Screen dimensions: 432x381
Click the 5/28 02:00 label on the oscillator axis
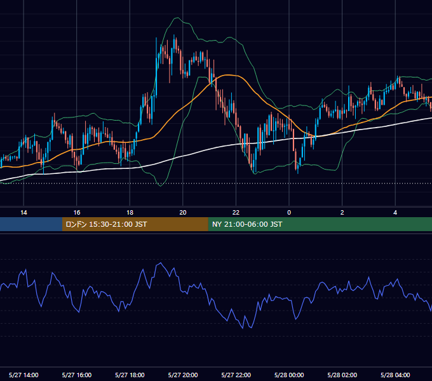coord(342,375)
